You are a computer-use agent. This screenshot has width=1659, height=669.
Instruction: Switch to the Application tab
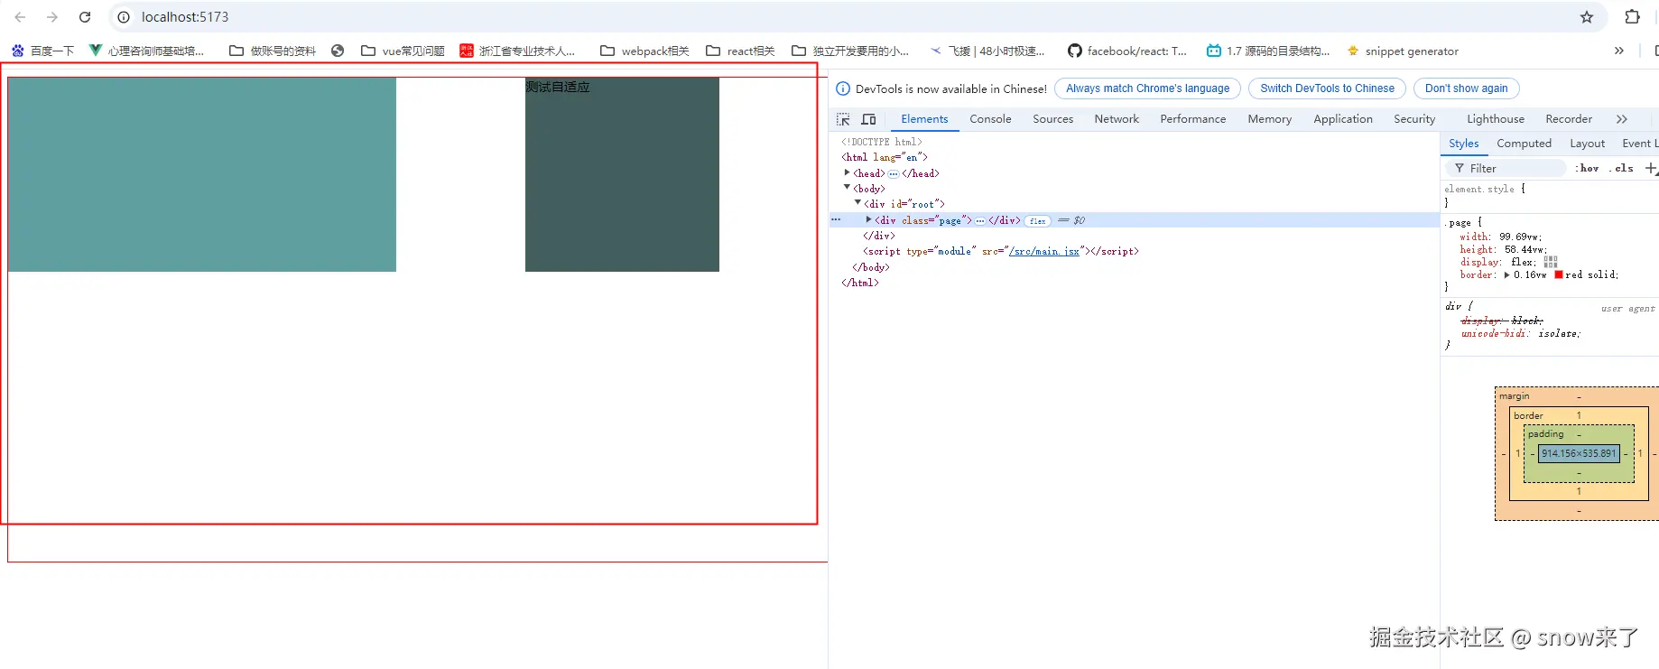[1342, 119]
